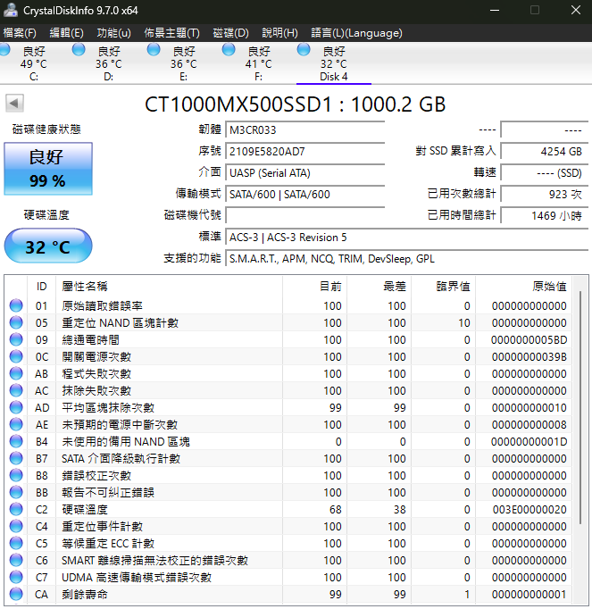Click status orb of attribute C2 硬碟溫度
Viewport: 592px width, 609px height.
(16, 509)
